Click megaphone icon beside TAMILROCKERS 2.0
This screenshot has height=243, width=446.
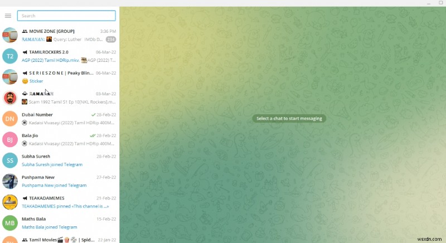tap(25, 52)
